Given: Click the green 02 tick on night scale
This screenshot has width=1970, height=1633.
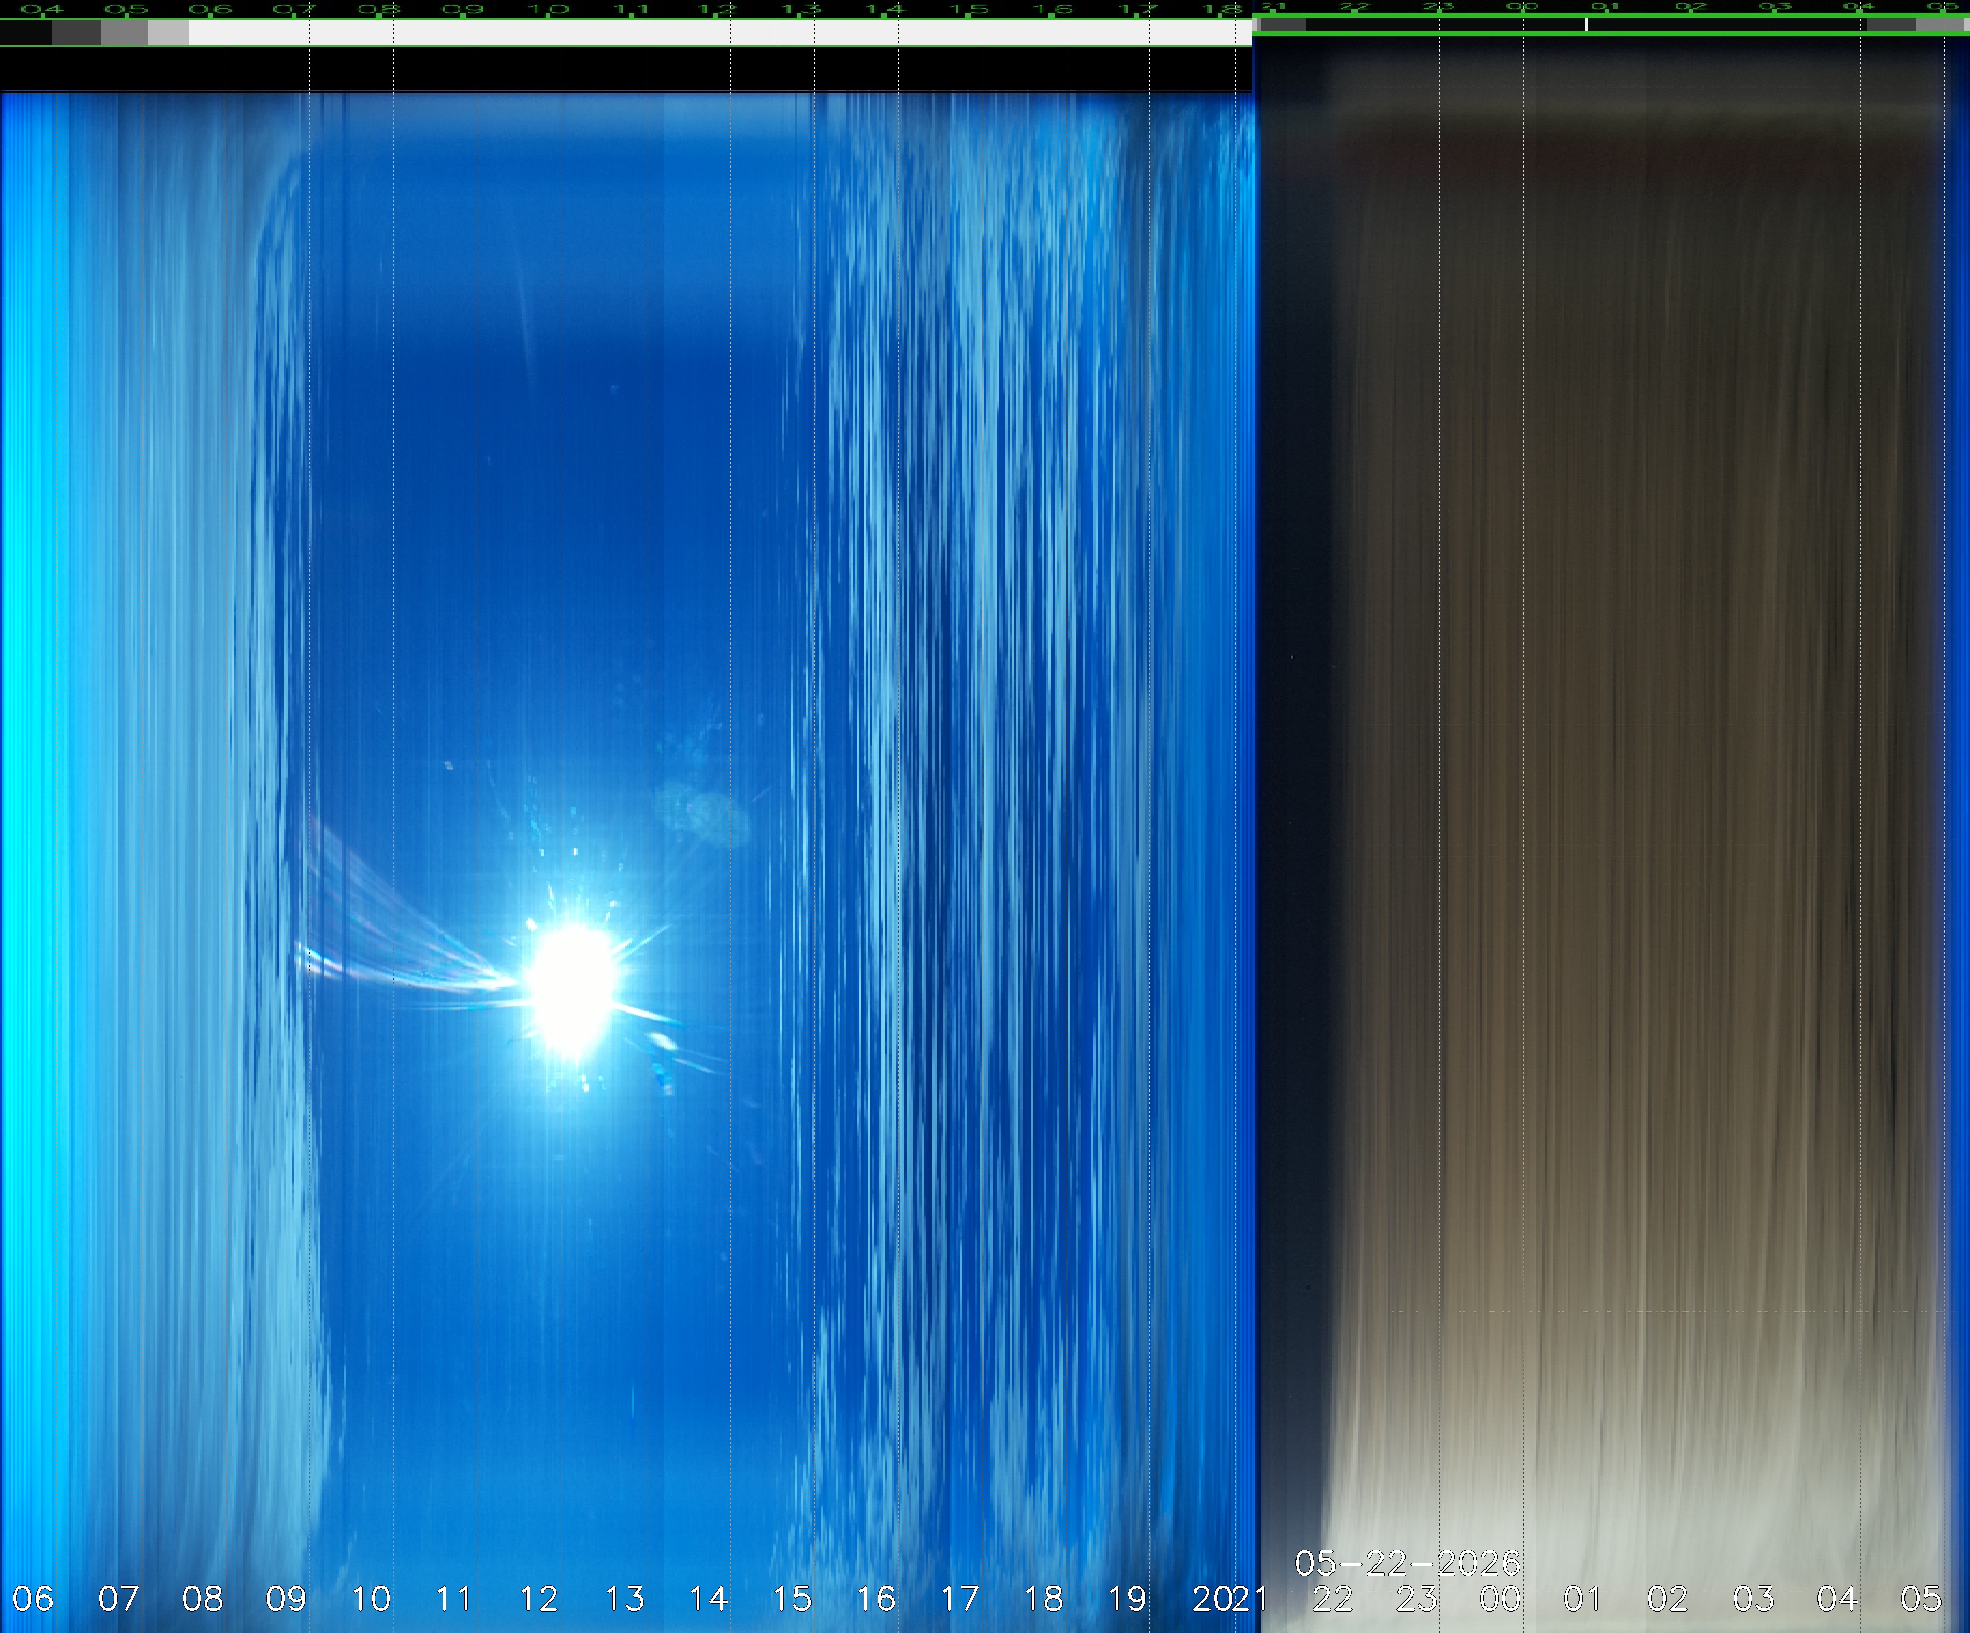Looking at the screenshot, I should [x=1690, y=6].
